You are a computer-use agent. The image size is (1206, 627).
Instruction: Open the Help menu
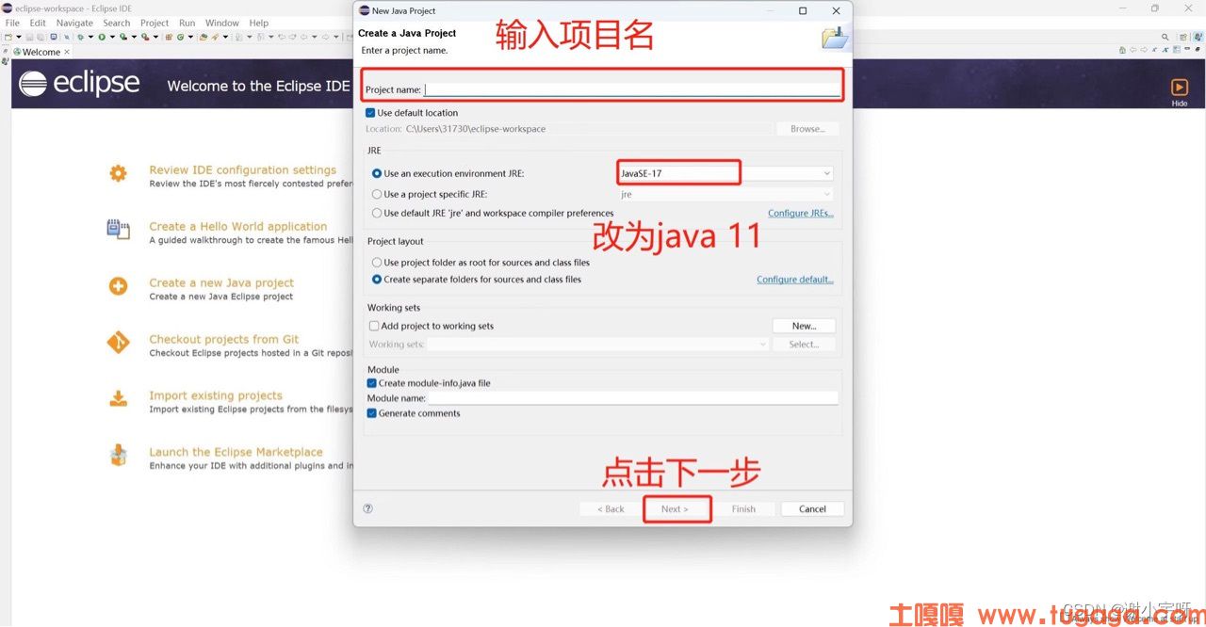click(x=259, y=23)
